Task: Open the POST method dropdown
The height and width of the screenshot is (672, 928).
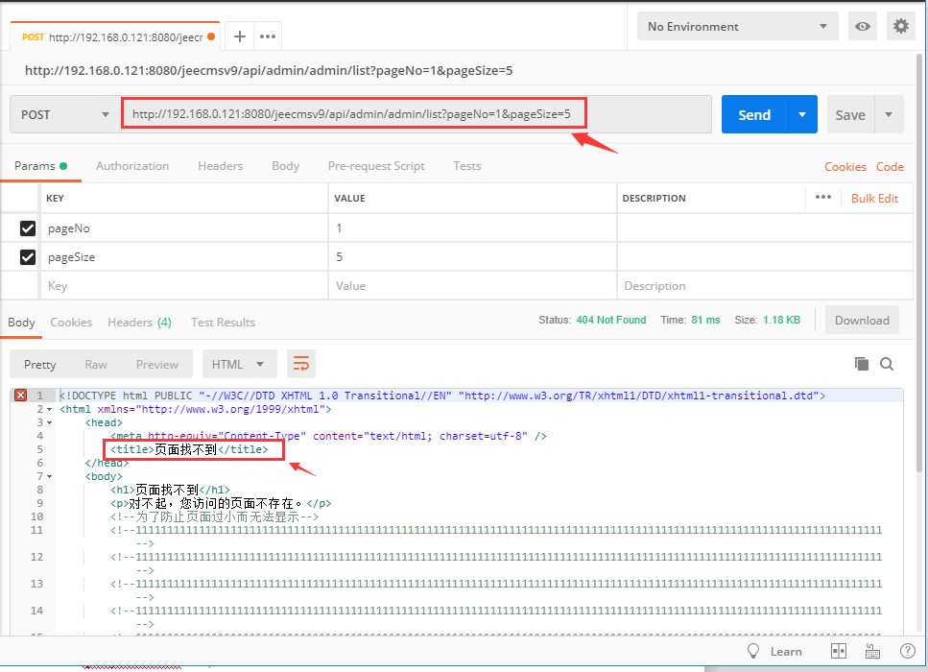Action: tap(65, 114)
